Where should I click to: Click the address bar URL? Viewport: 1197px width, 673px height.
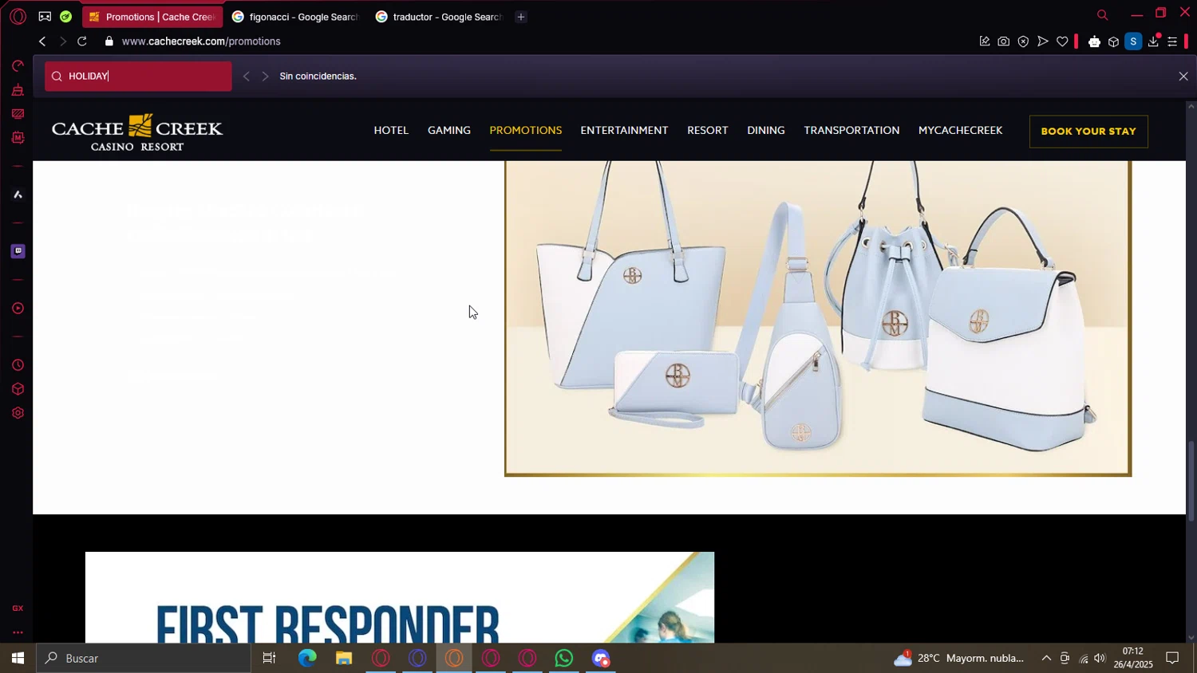(x=201, y=41)
